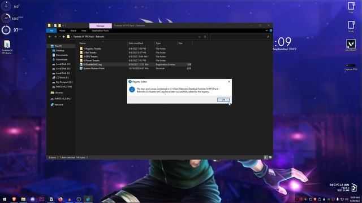Image resolution: width=362 pixels, height=203 pixels.
Task: Switch to details view in status bar
Action: click(265, 157)
